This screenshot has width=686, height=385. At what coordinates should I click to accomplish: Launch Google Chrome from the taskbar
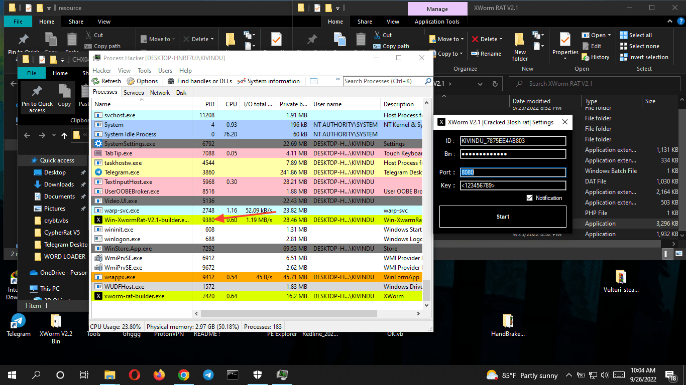click(183, 374)
